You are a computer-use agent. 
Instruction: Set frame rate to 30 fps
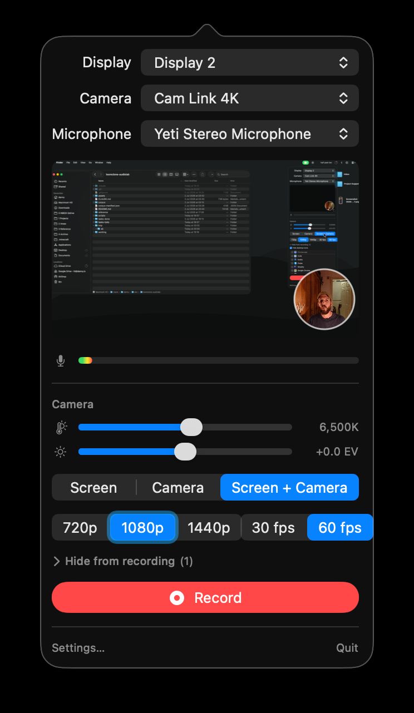click(x=273, y=527)
